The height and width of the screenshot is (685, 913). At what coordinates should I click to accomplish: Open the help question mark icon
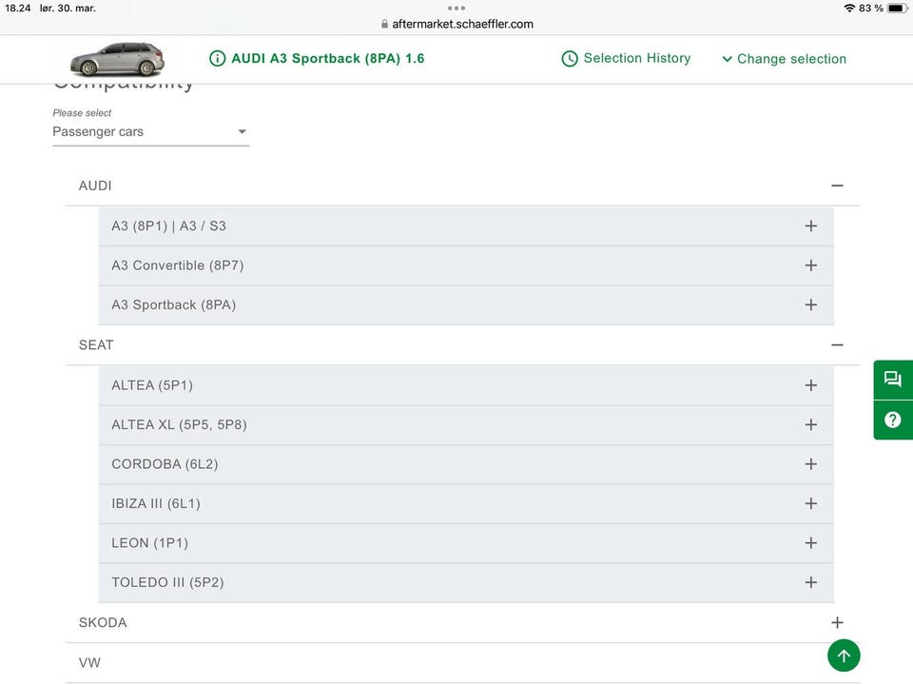tap(893, 420)
